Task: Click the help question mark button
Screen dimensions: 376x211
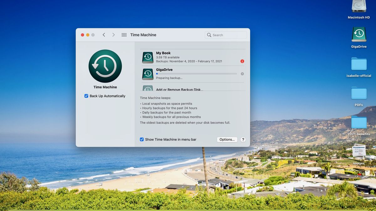Action: tap(243, 139)
